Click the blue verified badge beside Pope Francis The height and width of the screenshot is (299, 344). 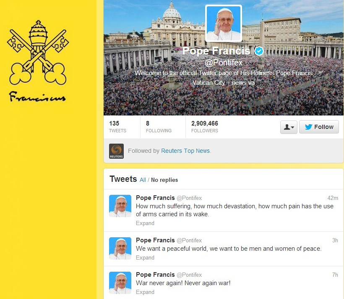[259, 51]
